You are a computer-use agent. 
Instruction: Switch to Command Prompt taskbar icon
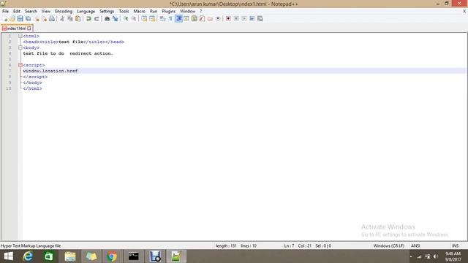[133, 256]
